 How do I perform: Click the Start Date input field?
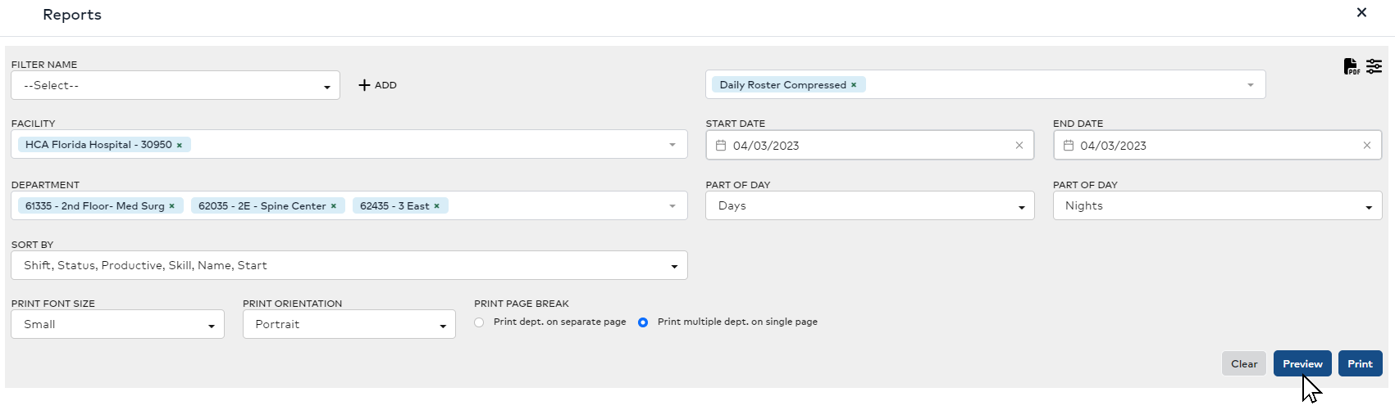[x=865, y=146]
